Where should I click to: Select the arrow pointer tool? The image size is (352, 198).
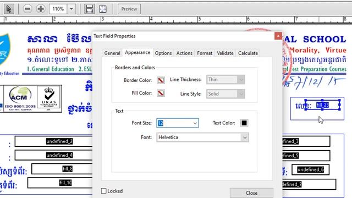[9, 9]
